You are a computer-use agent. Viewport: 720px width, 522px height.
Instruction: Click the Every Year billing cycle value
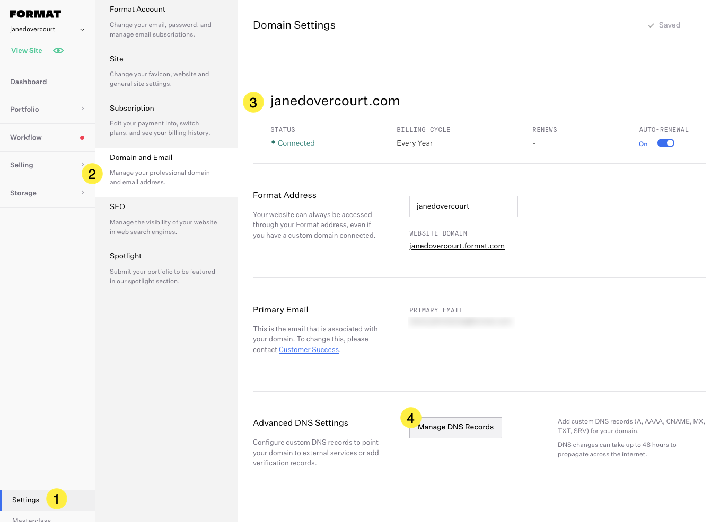(415, 143)
